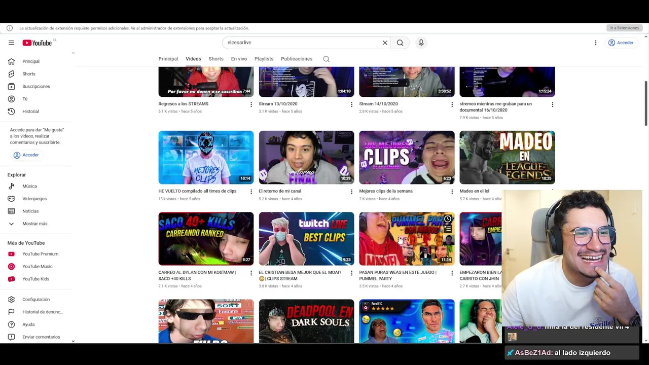649x365 pixels.
Task: Browse Videojuegos under Explorar
Action: click(x=37, y=199)
